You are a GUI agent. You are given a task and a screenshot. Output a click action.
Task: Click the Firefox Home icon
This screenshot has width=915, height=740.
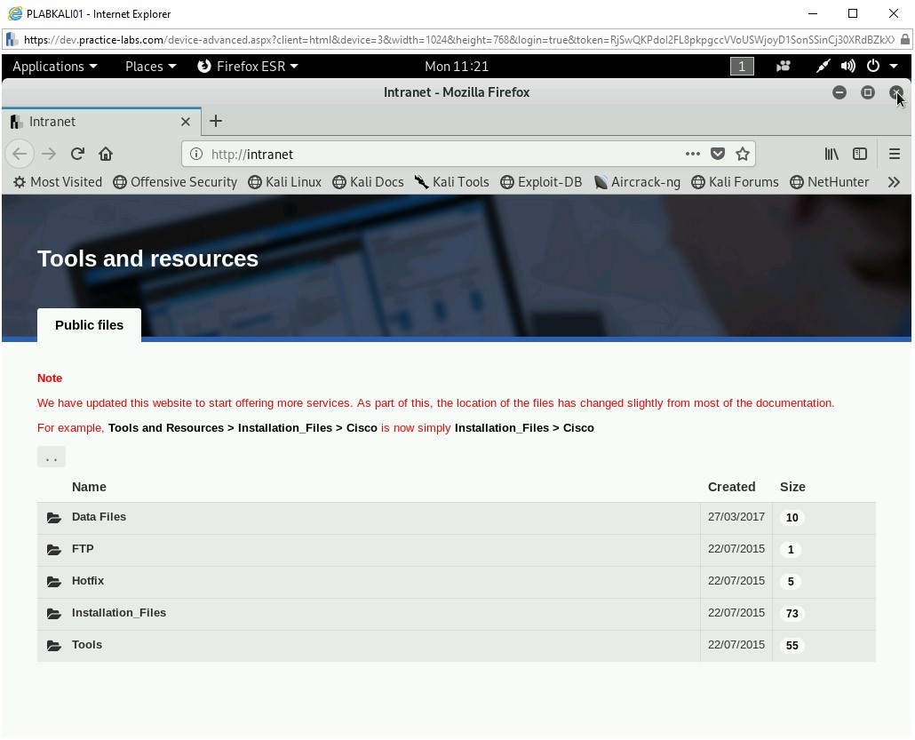(106, 154)
